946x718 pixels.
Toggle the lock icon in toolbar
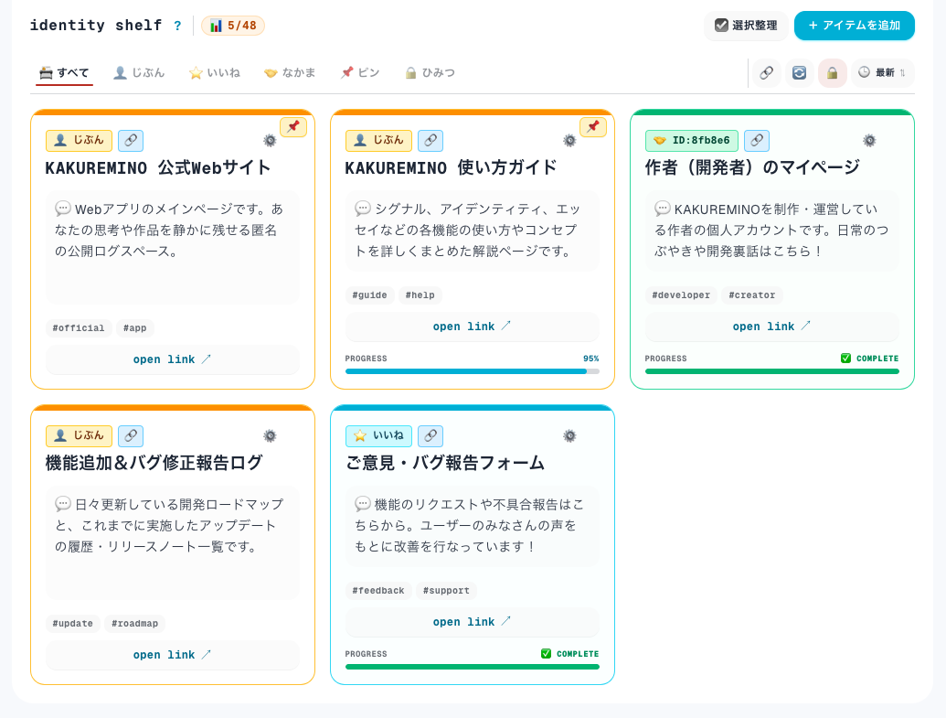(x=833, y=73)
